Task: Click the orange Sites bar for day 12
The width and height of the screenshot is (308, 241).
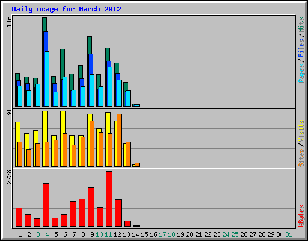Action: coord(119,140)
